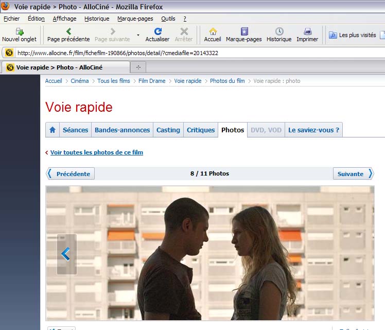Open Les plus visités bookmarks folder
385x330 pixels.
[x=353, y=35]
